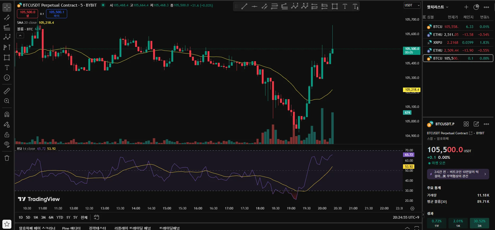Toggle stay in drawing mode

pyautogui.click(x=7, y=124)
